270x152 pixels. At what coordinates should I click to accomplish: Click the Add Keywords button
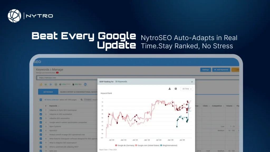point(221,70)
